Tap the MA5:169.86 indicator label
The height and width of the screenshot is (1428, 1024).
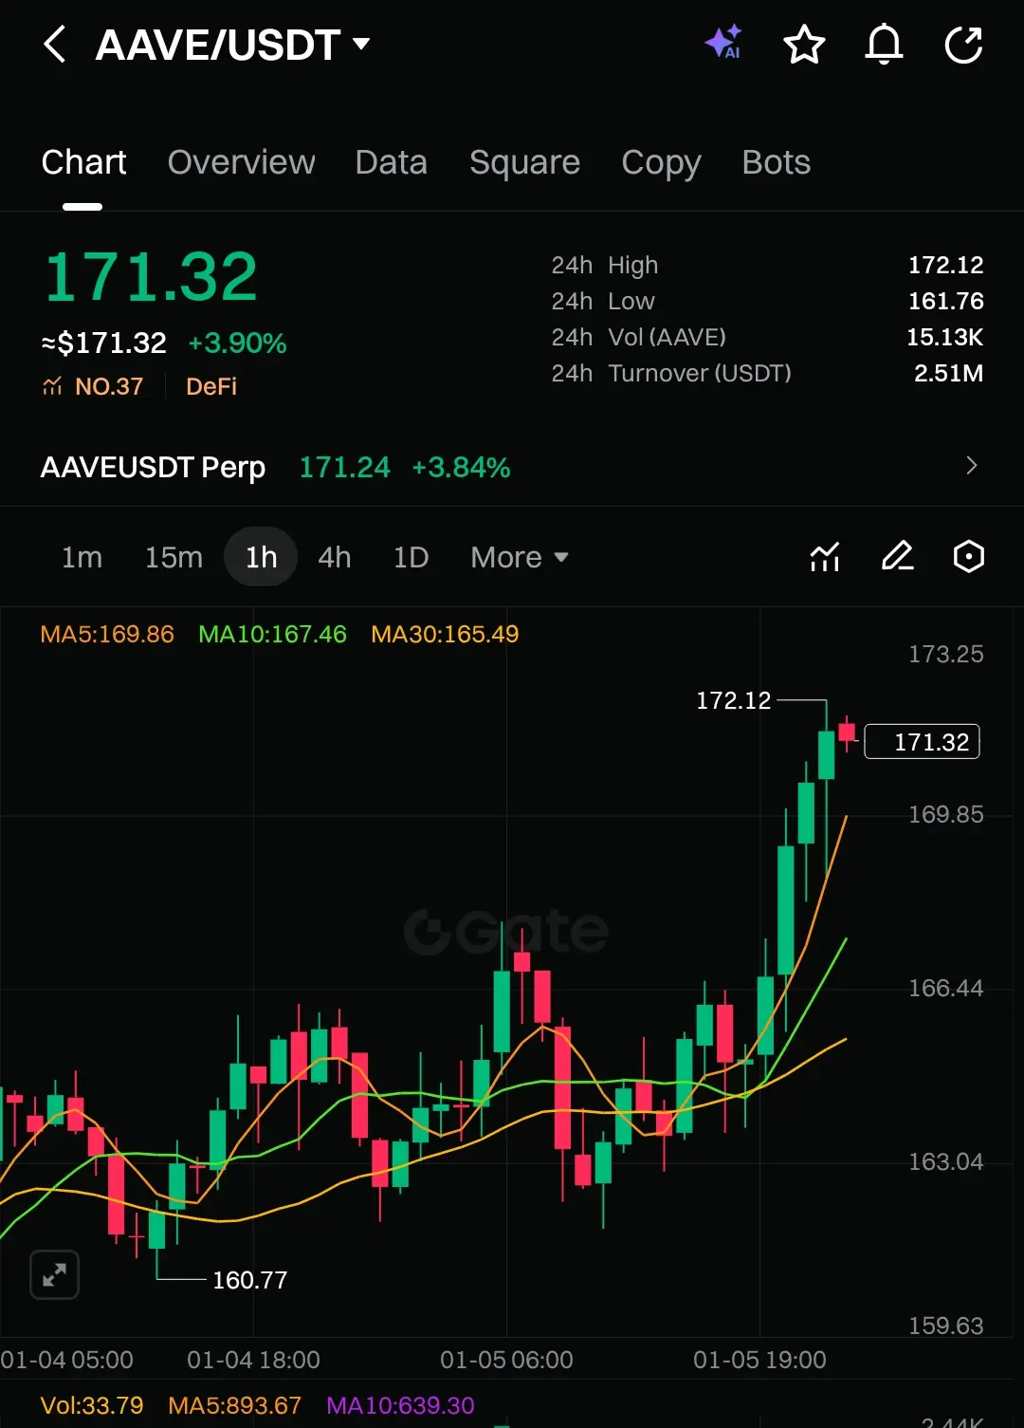[107, 634]
